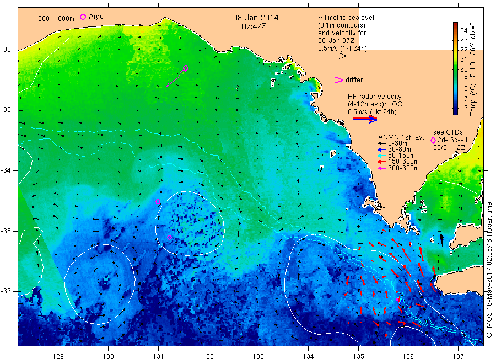The image size is (496, 364).
Task: Click longitude label 135
Action: coord(358,357)
